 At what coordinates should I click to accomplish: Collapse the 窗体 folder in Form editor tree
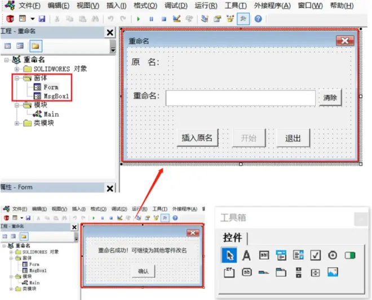tap(16, 78)
